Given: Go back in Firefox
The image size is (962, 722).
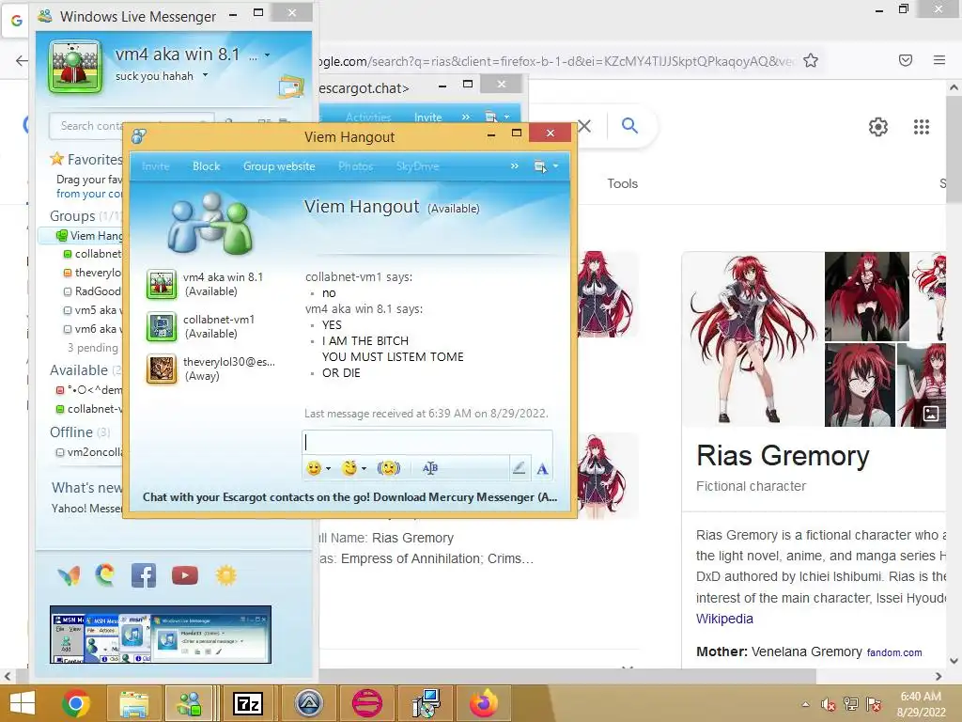Looking at the screenshot, I should (x=22, y=60).
